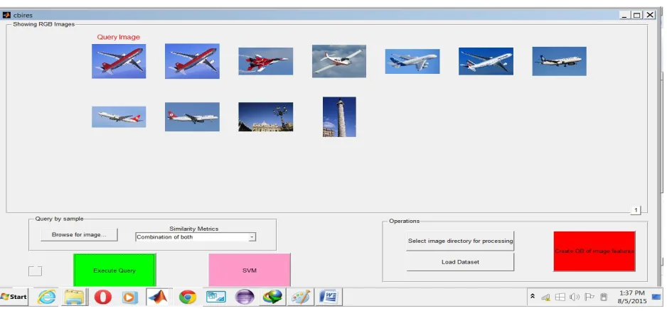Click the removable device tray icon
The width and height of the screenshot is (667, 311).
click(604, 298)
